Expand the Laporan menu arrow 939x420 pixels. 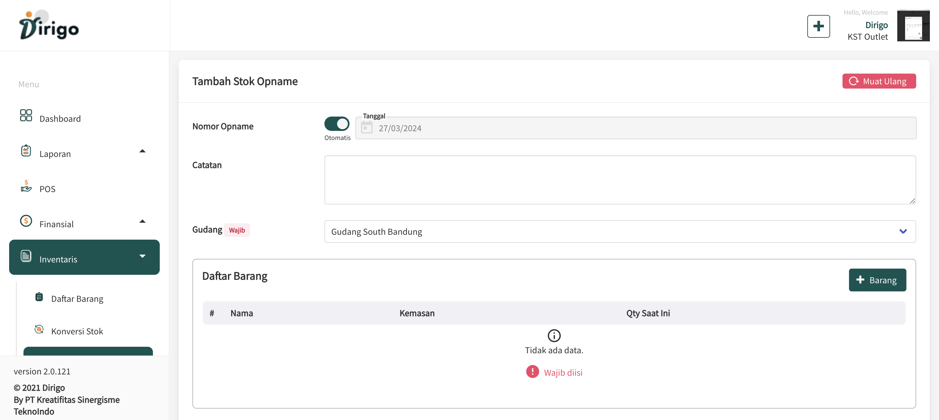point(142,151)
